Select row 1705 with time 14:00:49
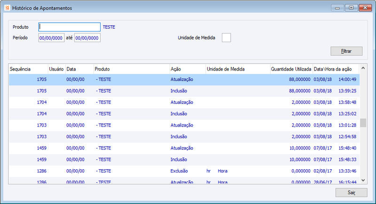Viewport: 376px width, 204px height. [184, 79]
